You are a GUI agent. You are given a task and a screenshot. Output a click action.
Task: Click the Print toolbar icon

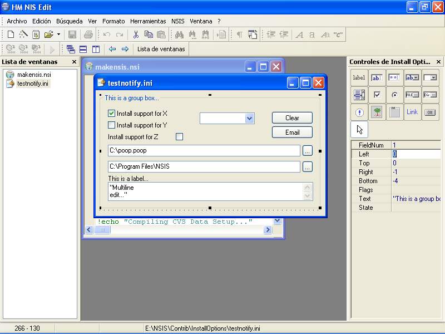88,35
